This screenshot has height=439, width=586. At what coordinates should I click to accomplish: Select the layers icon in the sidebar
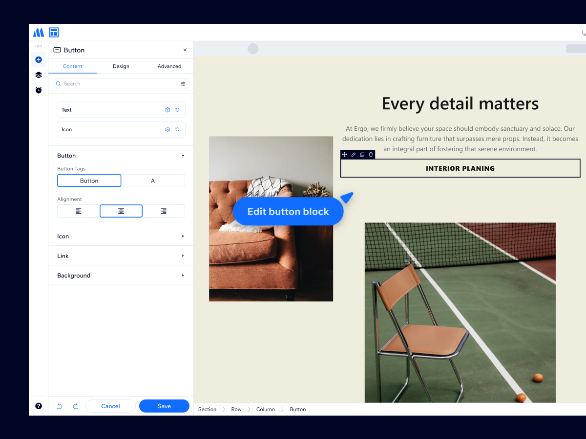coord(38,75)
